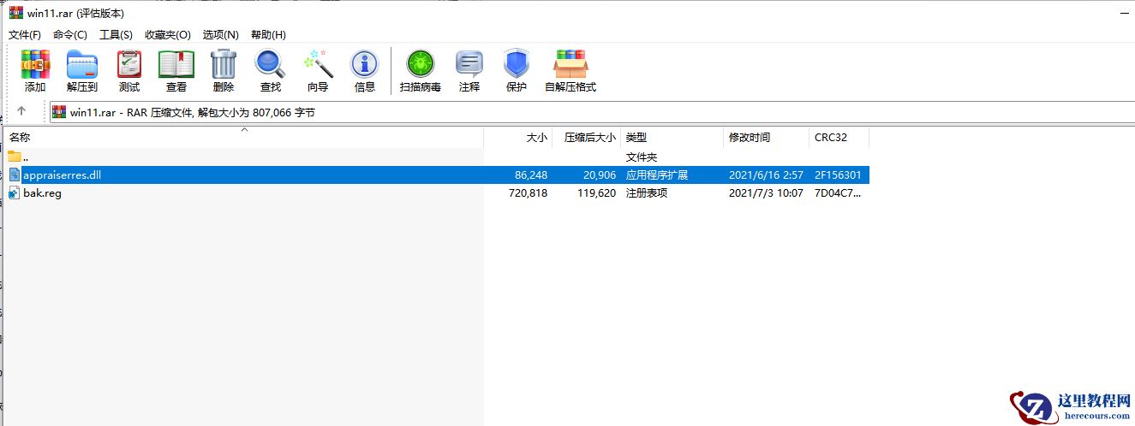Click the 20,906 compressed size value
Viewport: 1135px width, 426px height.
point(599,175)
